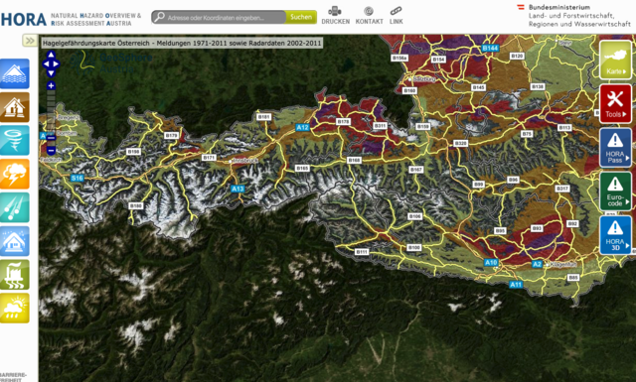Click the Hagelgefährdungskarte Österreich map title
Image resolution: width=636 pixels, height=382 pixels.
pos(182,43)
